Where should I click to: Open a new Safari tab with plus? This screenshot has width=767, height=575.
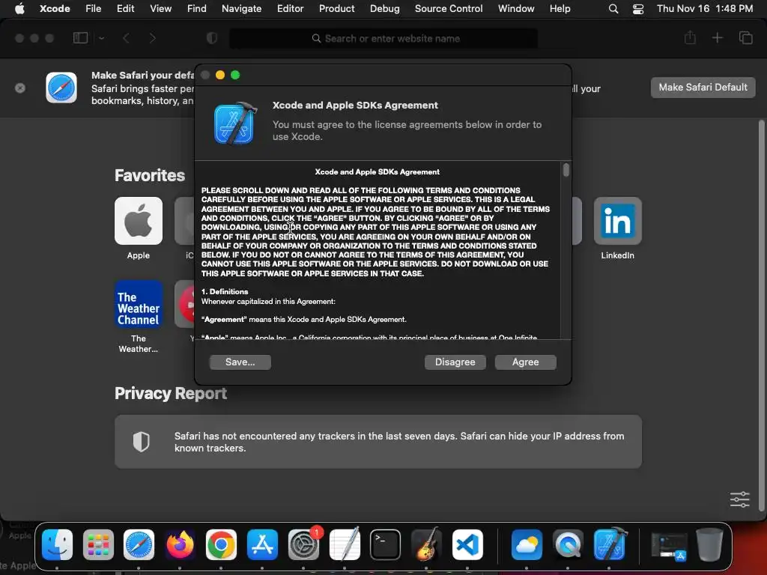[717, 37]
